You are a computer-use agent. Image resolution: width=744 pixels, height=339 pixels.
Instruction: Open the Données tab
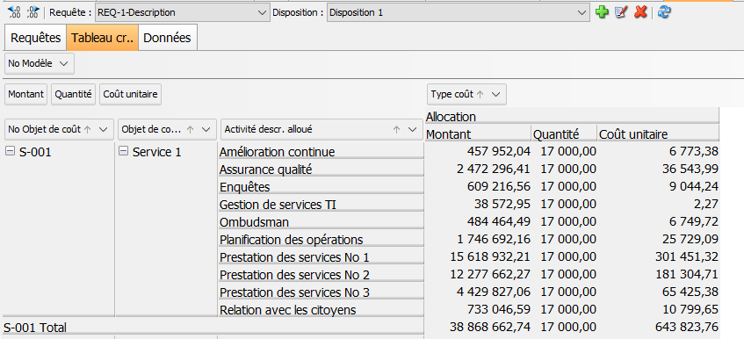(x=167, y=38)
